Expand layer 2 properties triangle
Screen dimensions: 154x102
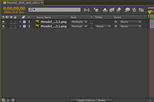[20, 26]
